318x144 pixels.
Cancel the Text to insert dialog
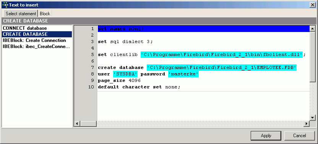click(x=300, y=136)
